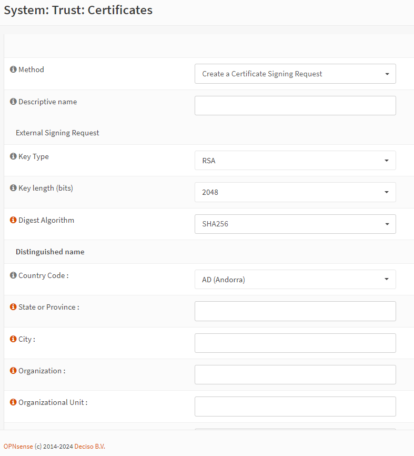Click the System: Trust: Certificates page title
The width and height of the screenshot is (414, 456).
[78, 10]
